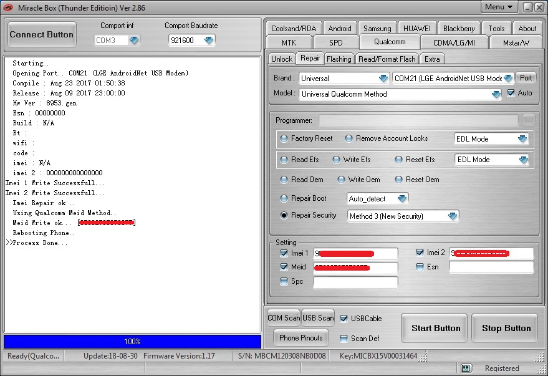548x376 pixels.
Task: Open the Comport inf COM3 dropdown
Action: click(134, 40)
